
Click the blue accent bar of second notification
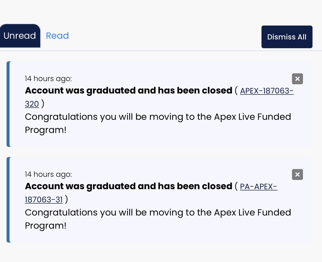[8, 200]
